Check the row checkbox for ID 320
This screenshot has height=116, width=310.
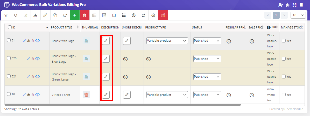[9, 58]
